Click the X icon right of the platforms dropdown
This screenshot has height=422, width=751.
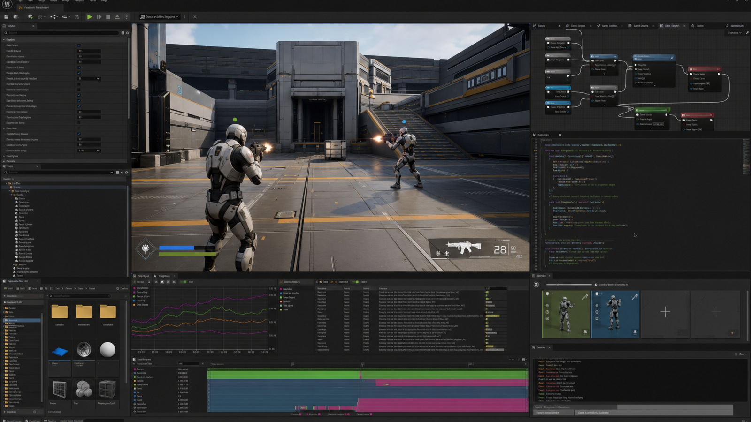tap(195, 17)
